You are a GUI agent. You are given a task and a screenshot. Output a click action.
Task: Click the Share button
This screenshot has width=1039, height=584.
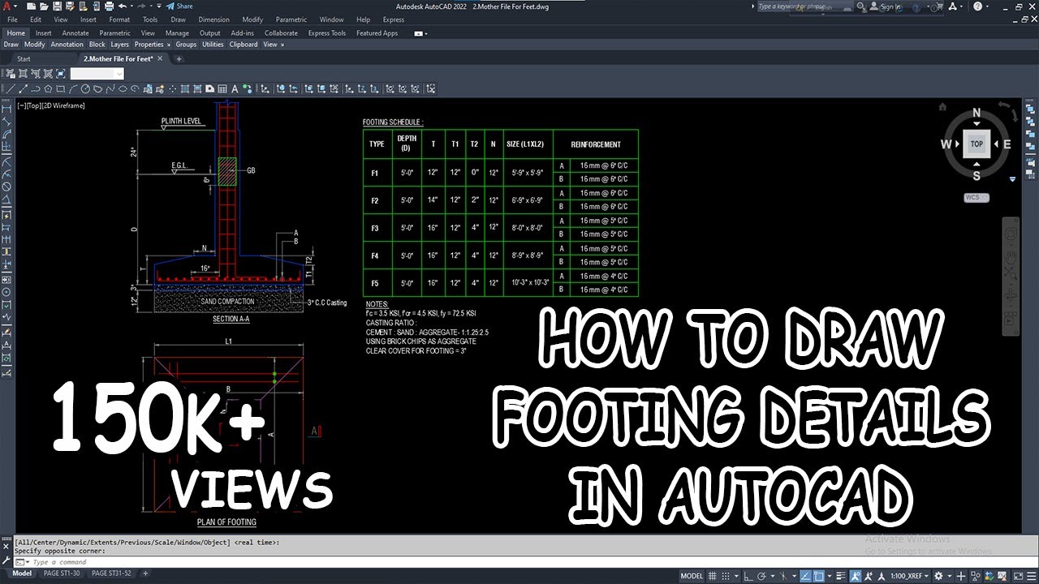coord(179,6)
